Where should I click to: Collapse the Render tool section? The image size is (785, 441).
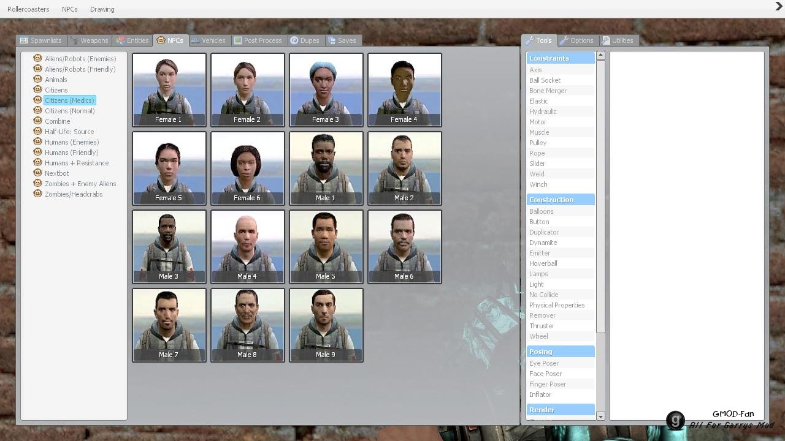point(561,410)
